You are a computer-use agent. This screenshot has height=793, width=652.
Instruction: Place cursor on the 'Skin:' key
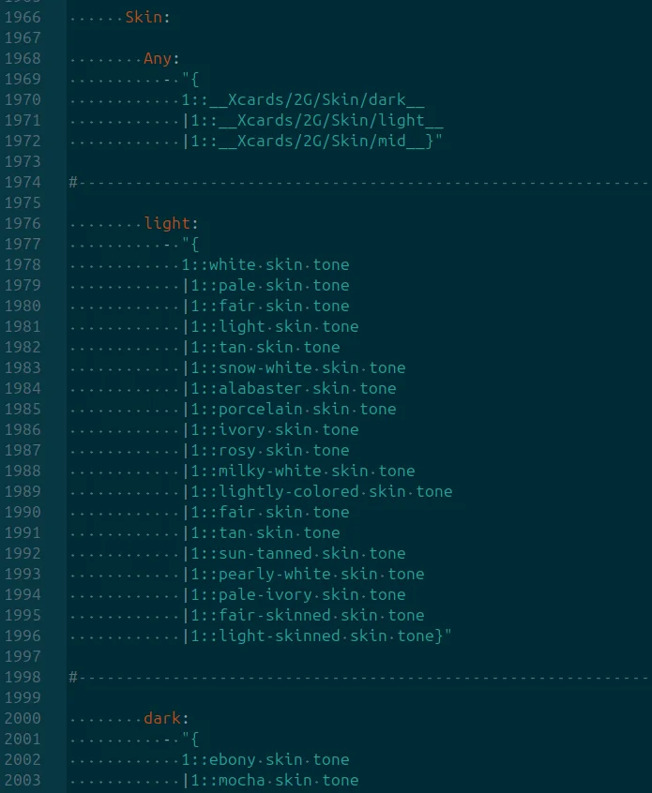click(x=147, y=17)
